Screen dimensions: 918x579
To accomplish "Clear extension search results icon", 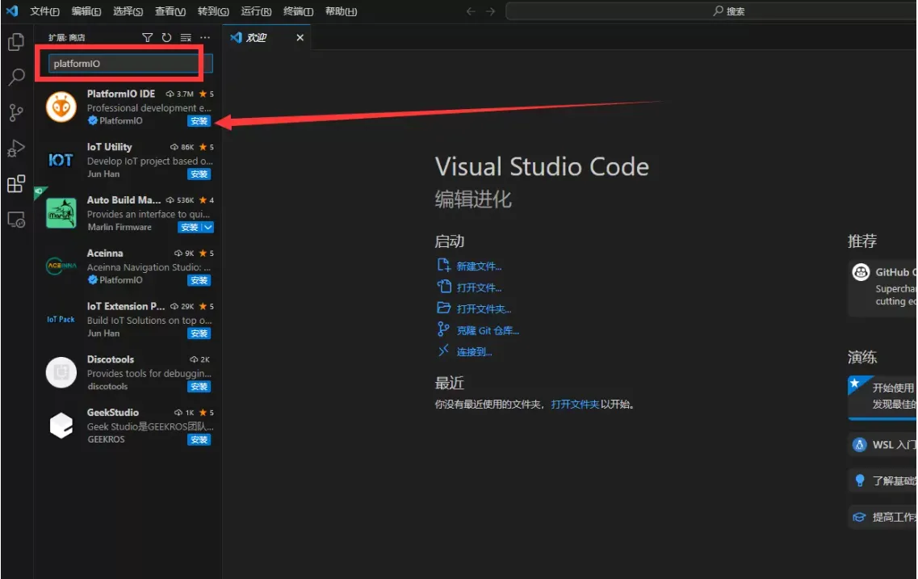I will tap(186, 37).
